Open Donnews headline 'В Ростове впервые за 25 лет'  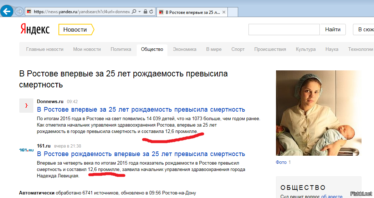pos(141,109)
